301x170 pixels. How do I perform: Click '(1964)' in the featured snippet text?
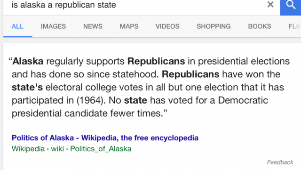click(x=91, y=100)
